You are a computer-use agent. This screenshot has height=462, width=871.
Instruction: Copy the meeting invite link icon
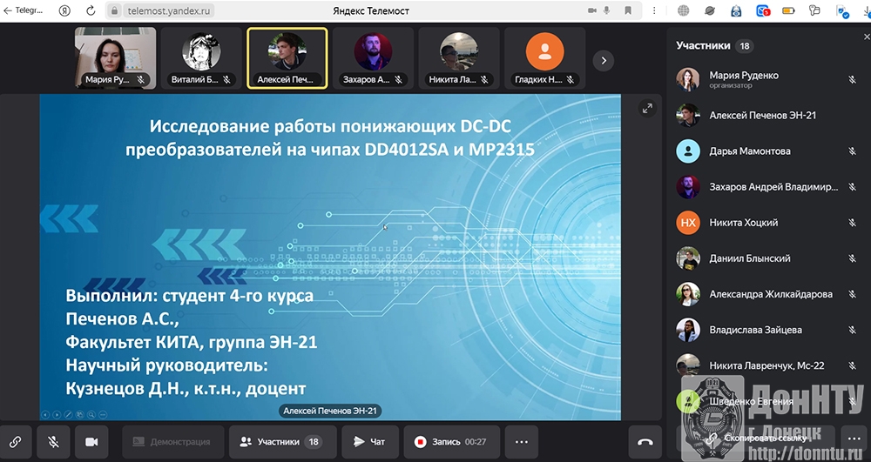click(x=16, y=442)
